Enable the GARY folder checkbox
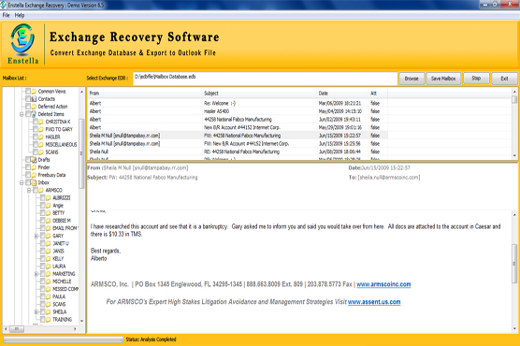This screenshot has width=520, height=346. 43,236
